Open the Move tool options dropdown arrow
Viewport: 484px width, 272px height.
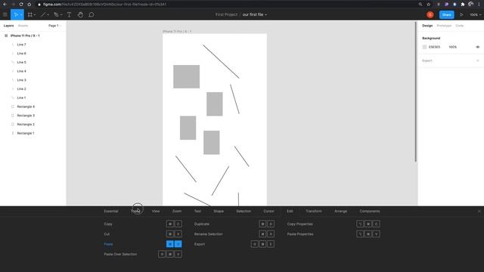coord(21,15)
